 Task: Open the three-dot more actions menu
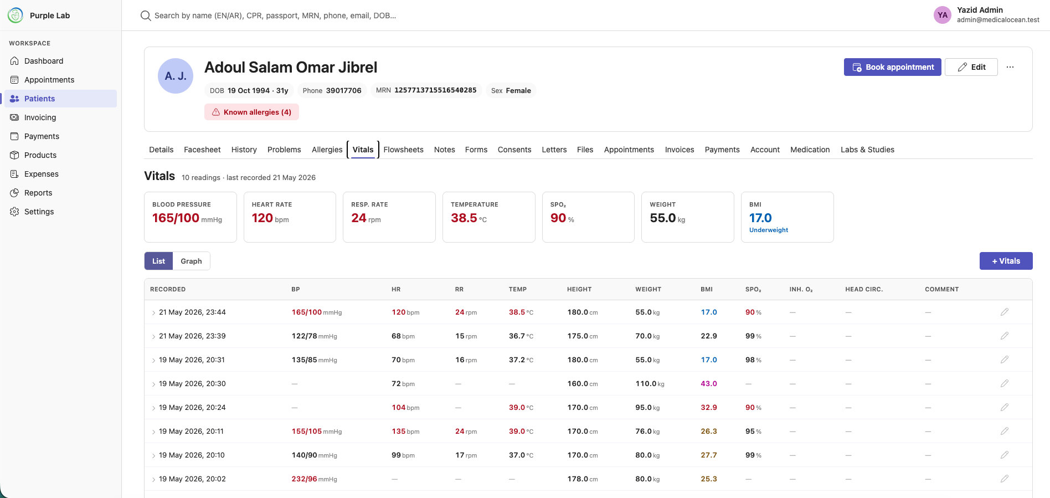pos(1010,67)
